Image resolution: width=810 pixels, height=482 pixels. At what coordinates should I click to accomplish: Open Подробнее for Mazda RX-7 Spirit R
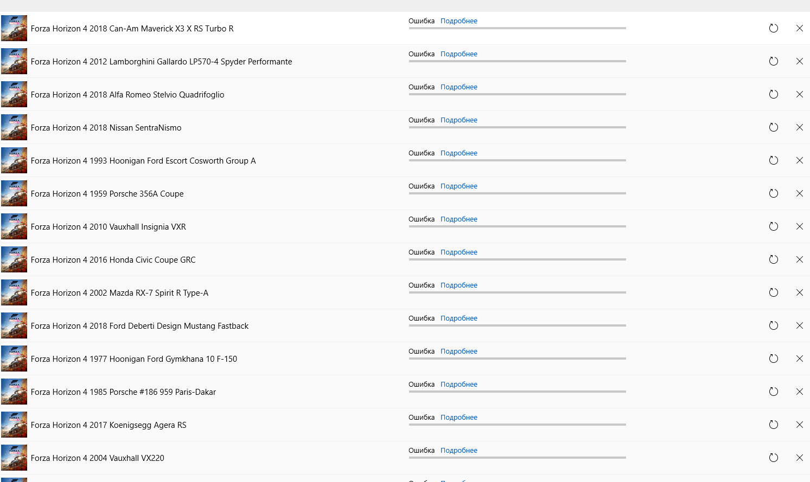click(x=459, y=285)
